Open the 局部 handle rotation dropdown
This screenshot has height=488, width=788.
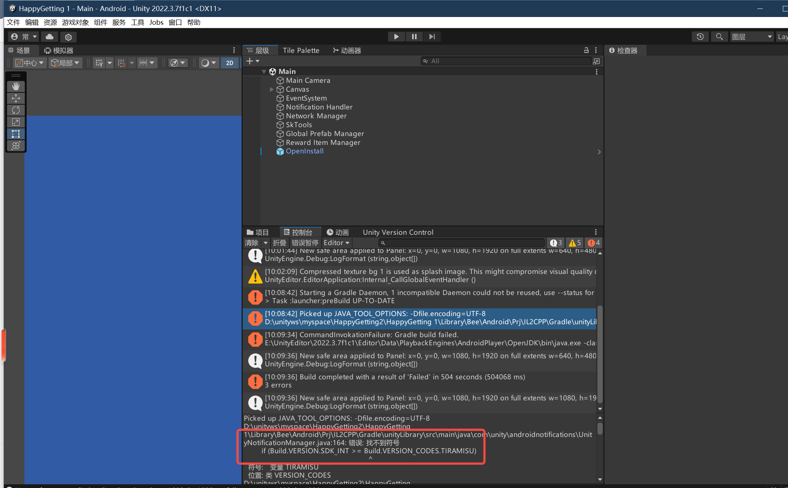pos(65,63)
